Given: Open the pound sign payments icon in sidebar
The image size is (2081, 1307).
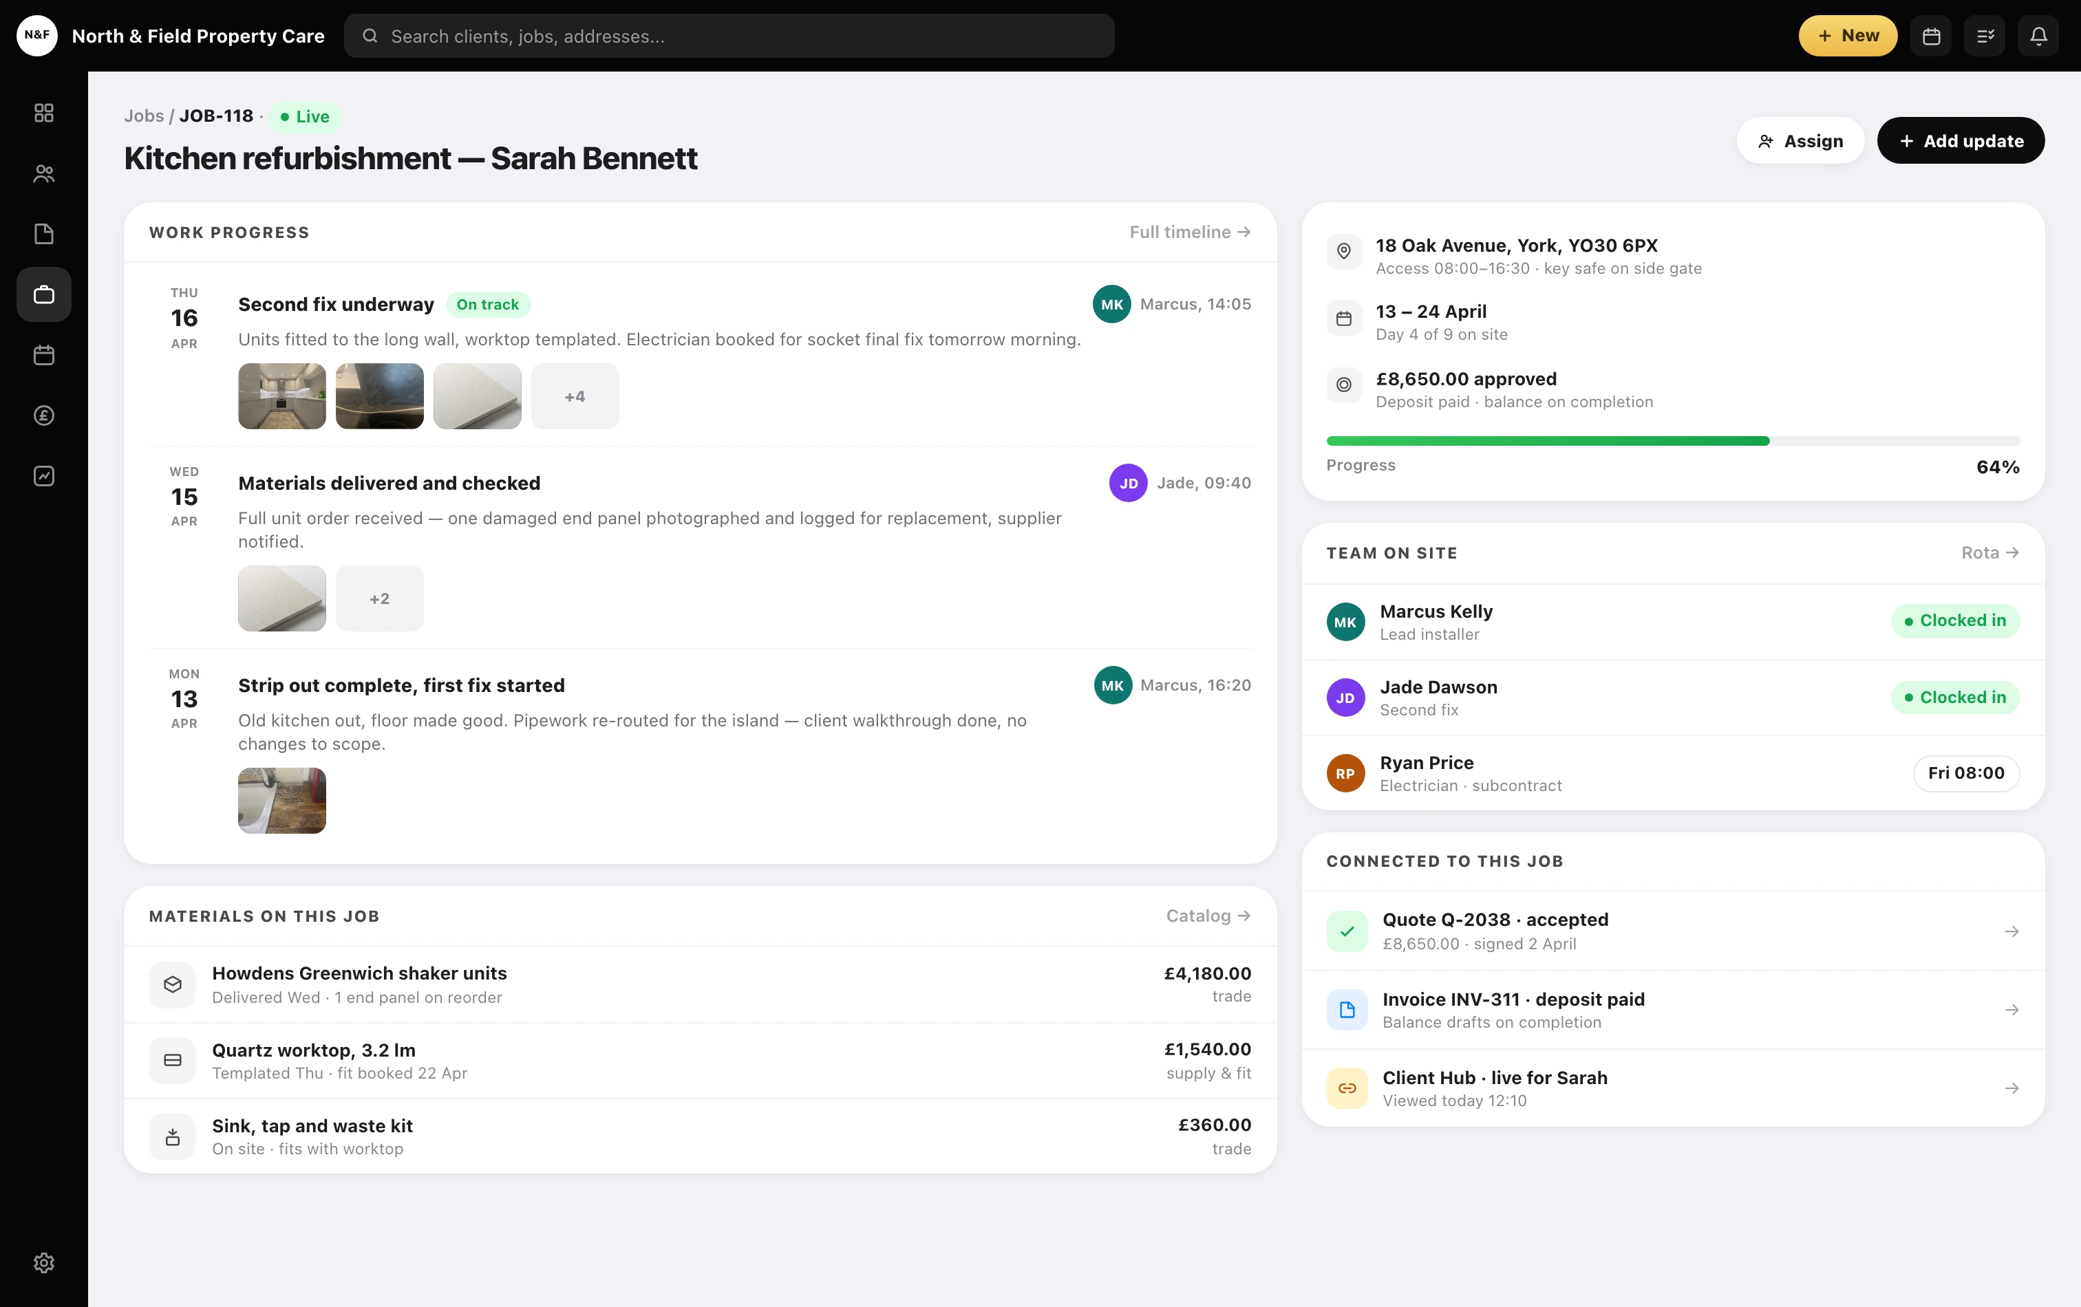Looking at the screenshot, I should coord(43,415).
